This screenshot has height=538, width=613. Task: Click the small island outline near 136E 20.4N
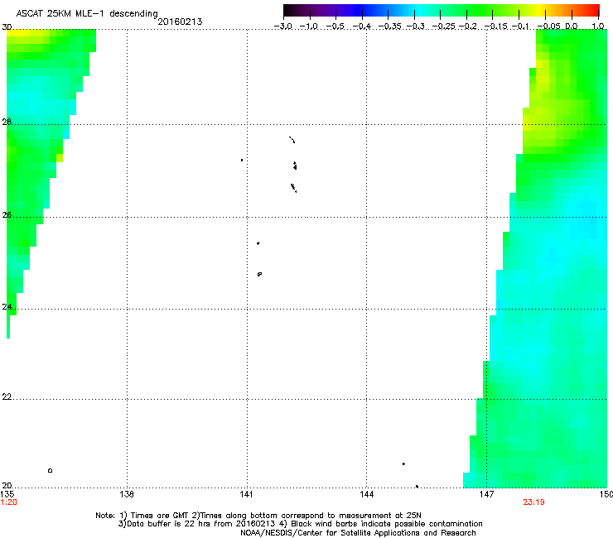[50, 470]
